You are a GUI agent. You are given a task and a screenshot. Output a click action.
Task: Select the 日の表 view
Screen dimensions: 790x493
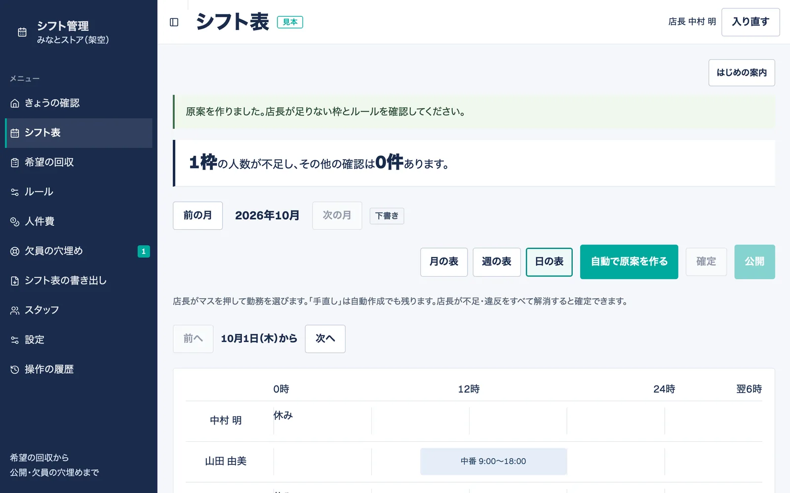pyautogui.click(x=549, y=262)
